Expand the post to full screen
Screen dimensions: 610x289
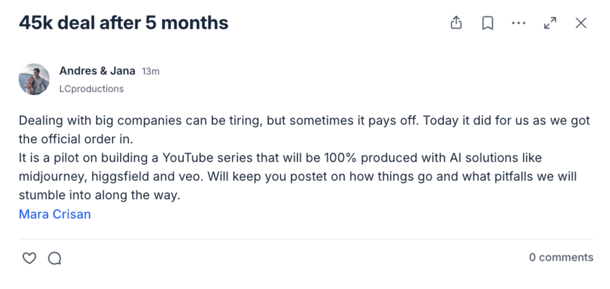pos(550,23)
